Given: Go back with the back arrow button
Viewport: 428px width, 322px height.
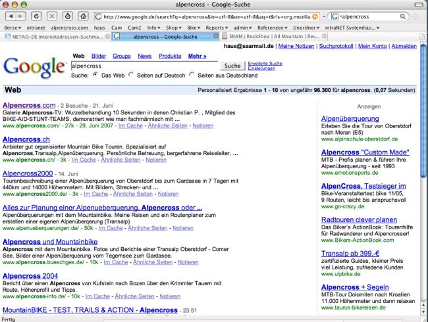Looking at the screenshot, I should [x=11, y=16].
